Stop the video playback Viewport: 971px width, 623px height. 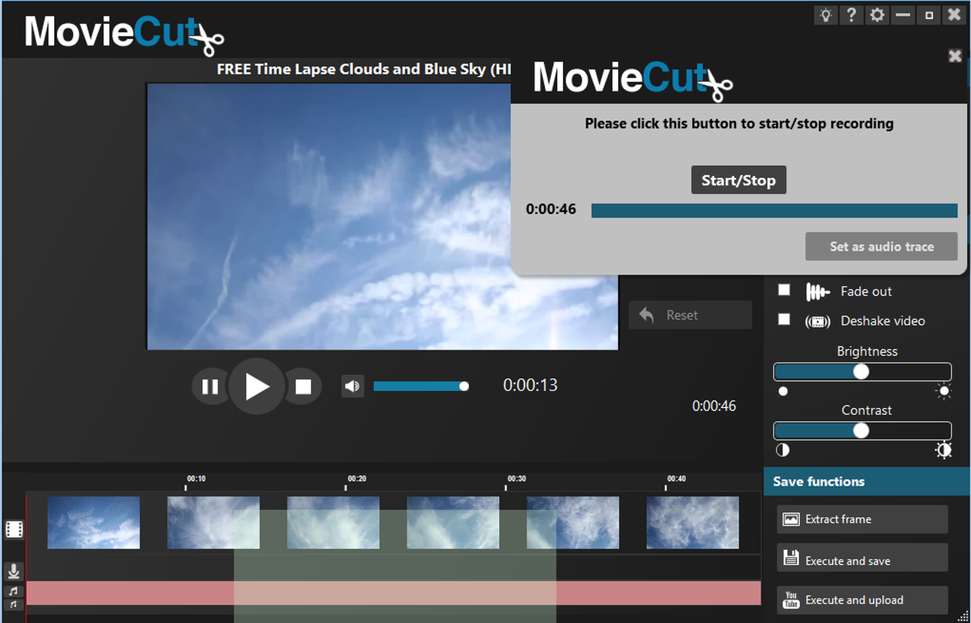(x=303, y=387)
